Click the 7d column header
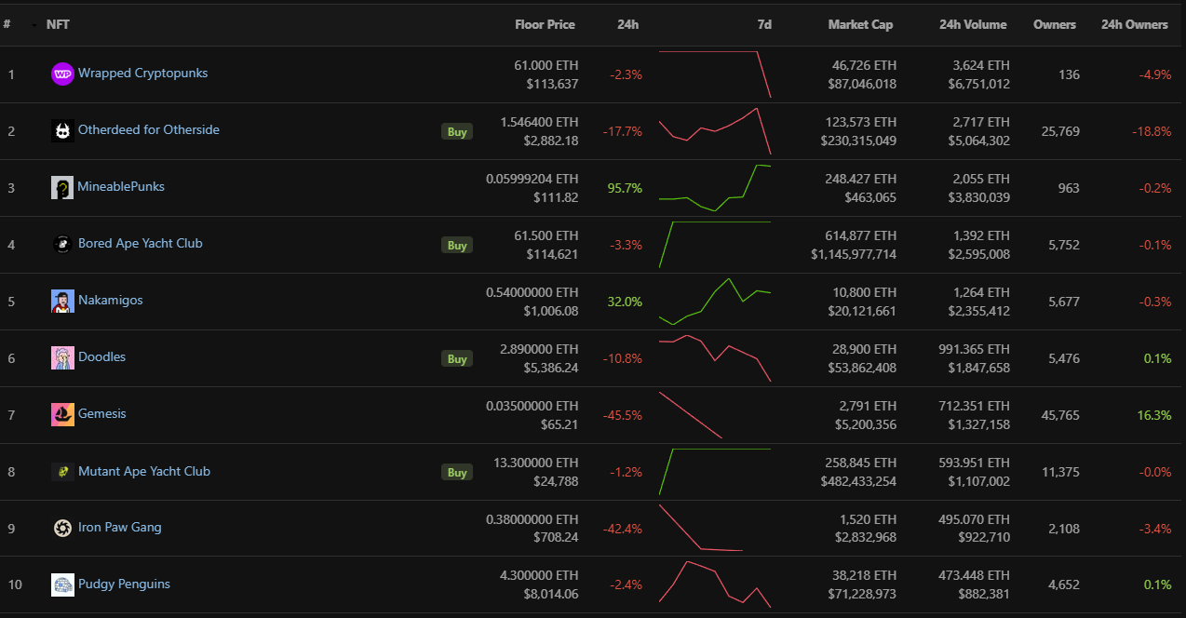The height and width of the screenshot is (618, 1186). [764, 24]
